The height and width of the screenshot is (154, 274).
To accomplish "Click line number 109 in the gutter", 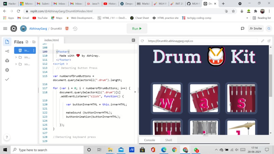I will point(45,52).
